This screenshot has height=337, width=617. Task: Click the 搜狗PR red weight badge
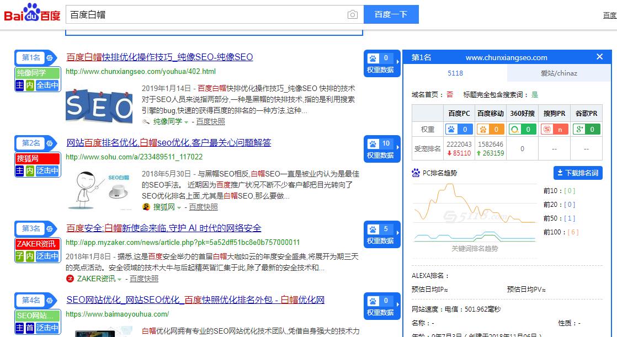coord(554,129)
